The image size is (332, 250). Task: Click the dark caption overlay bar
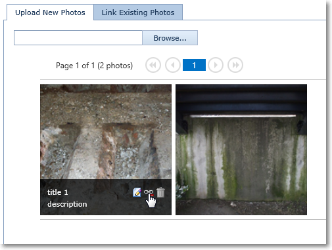coord(106,197)
